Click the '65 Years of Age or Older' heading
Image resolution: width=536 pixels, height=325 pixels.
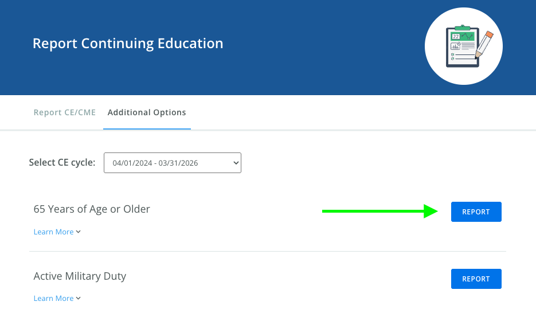[x=92, y=209]
